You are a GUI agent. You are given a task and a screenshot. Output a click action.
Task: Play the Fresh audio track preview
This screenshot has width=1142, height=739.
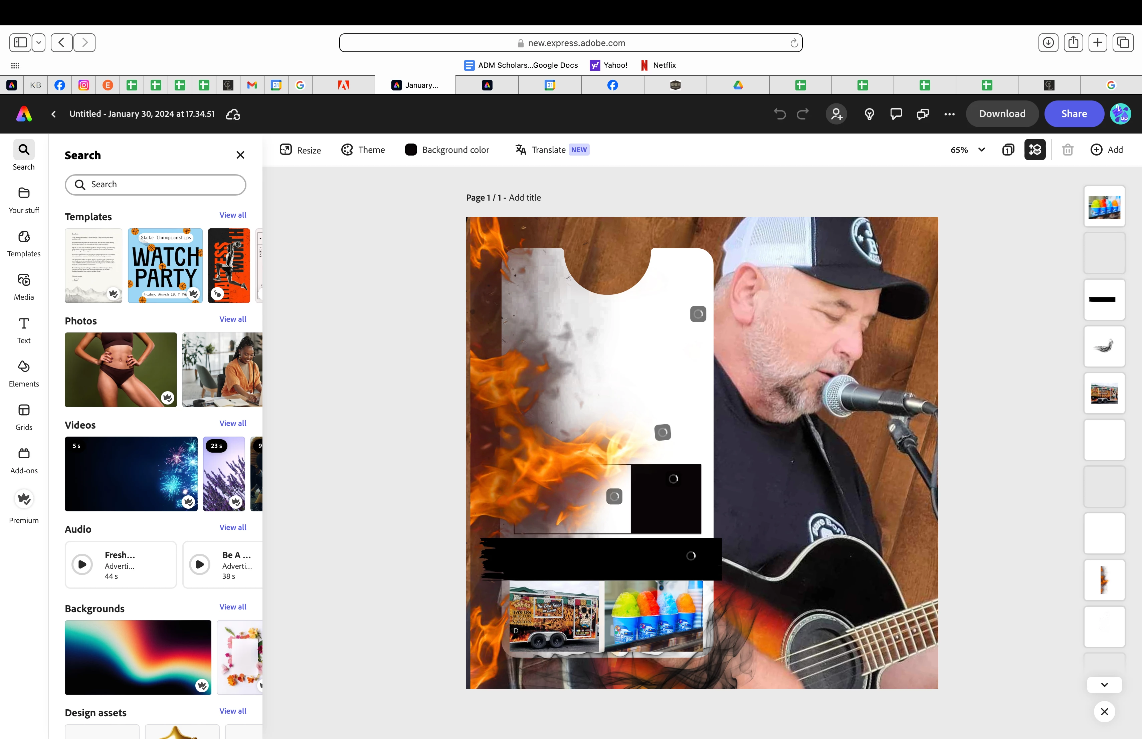coord(82,564)
